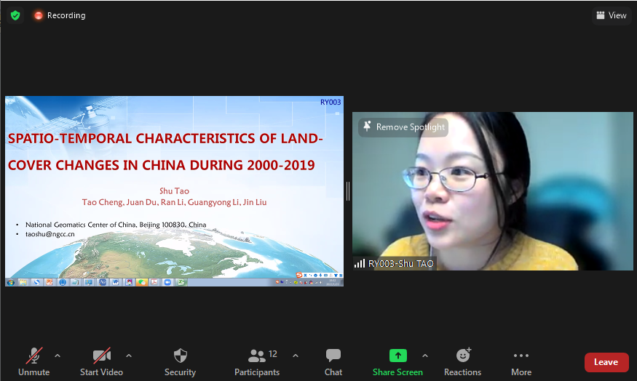This screenshot has width=637, height=381.
Task: Open the Chat panel
Action: click(333, 361)
